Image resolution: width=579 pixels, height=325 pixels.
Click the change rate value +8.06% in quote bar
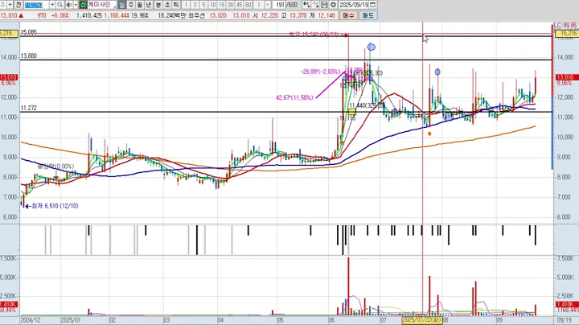pos(60,15)
